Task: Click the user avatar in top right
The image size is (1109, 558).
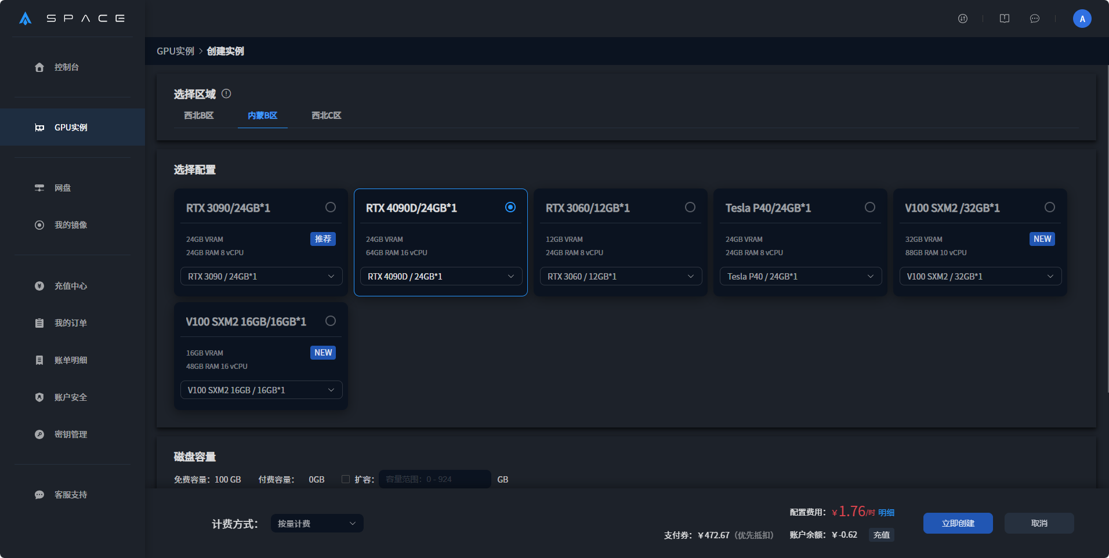Action: pos(1082,19)
